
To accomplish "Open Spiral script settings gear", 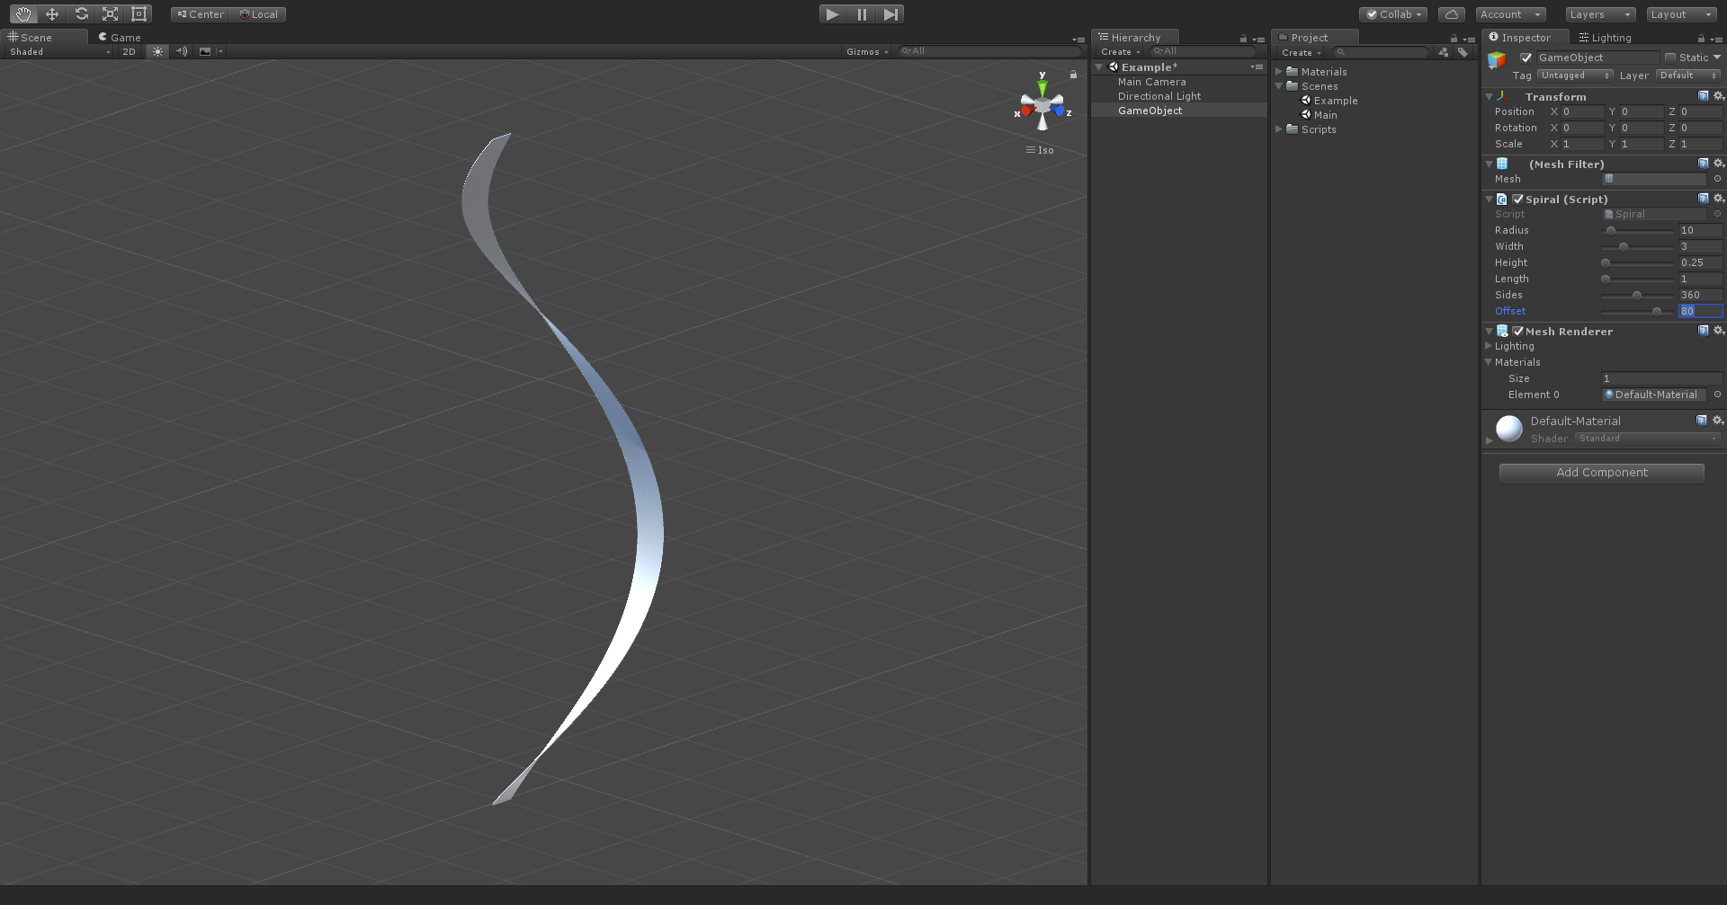I will (1718, 199).
